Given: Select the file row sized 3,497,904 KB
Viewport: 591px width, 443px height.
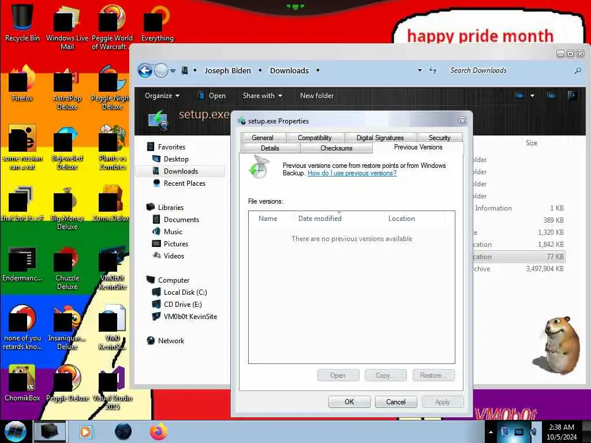Looking at the screenshot, I should (519, 269).
